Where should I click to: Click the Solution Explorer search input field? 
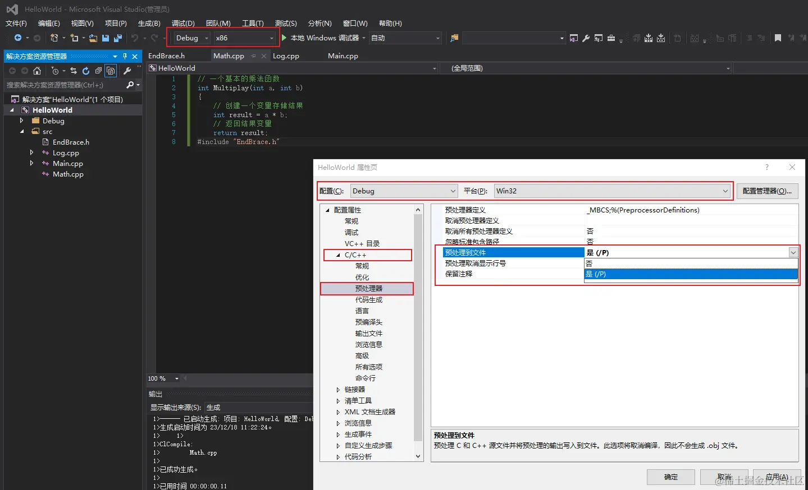(65, 85)
